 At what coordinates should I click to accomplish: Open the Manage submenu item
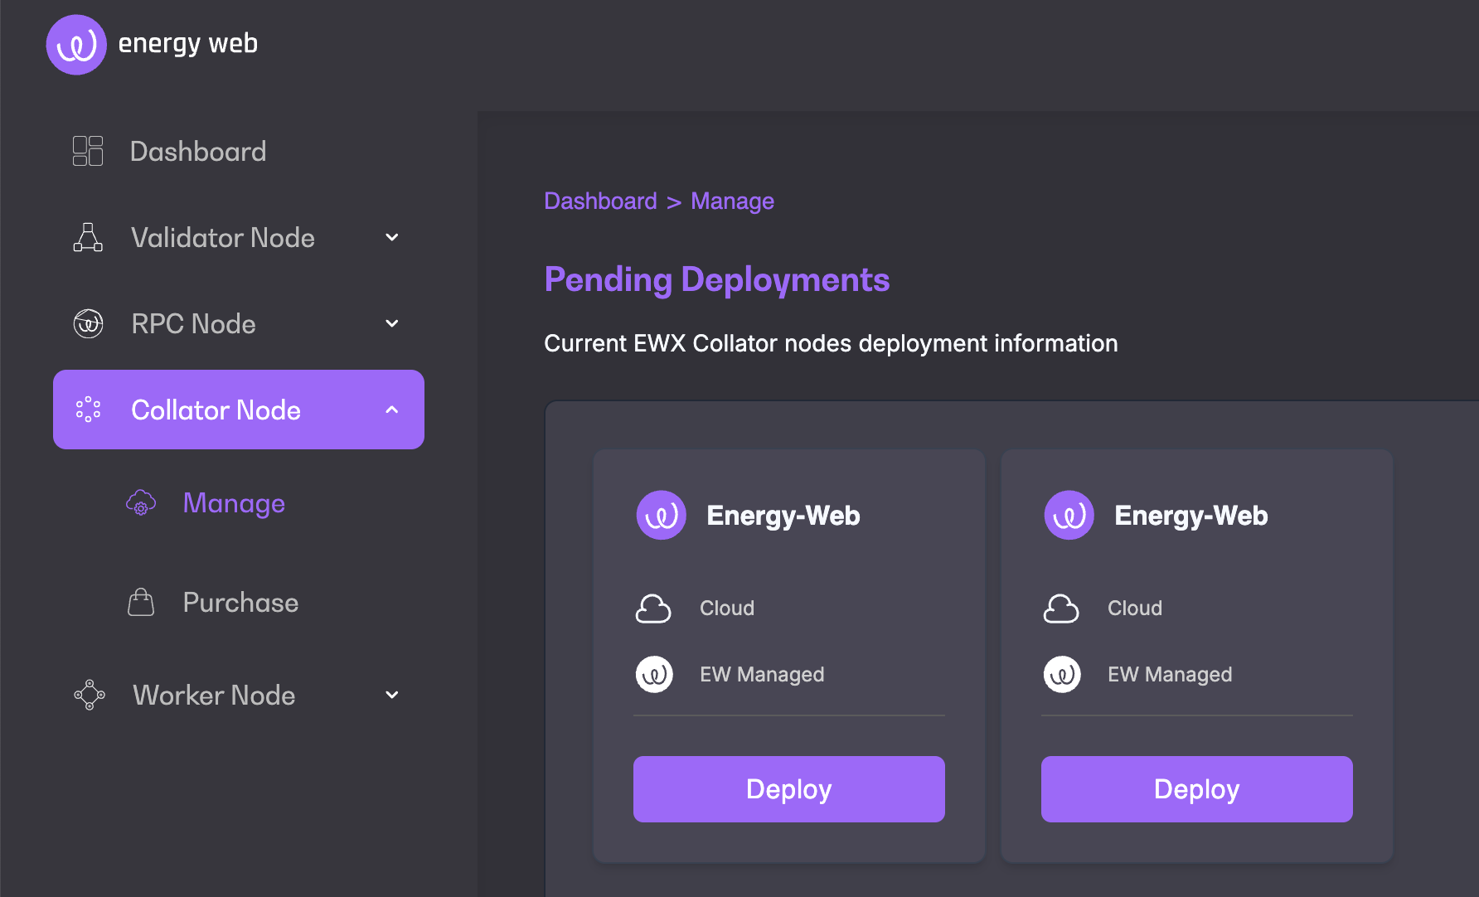234,503
